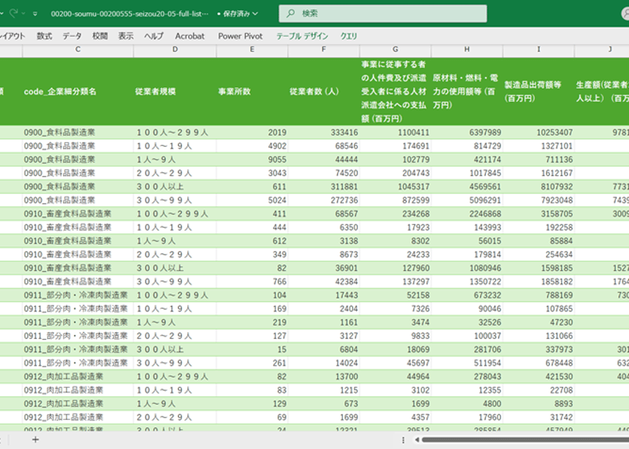Click the code_企業細分類名 header cell
The height and width of the screenshot is (449, 629).
[x=78, y=91]
